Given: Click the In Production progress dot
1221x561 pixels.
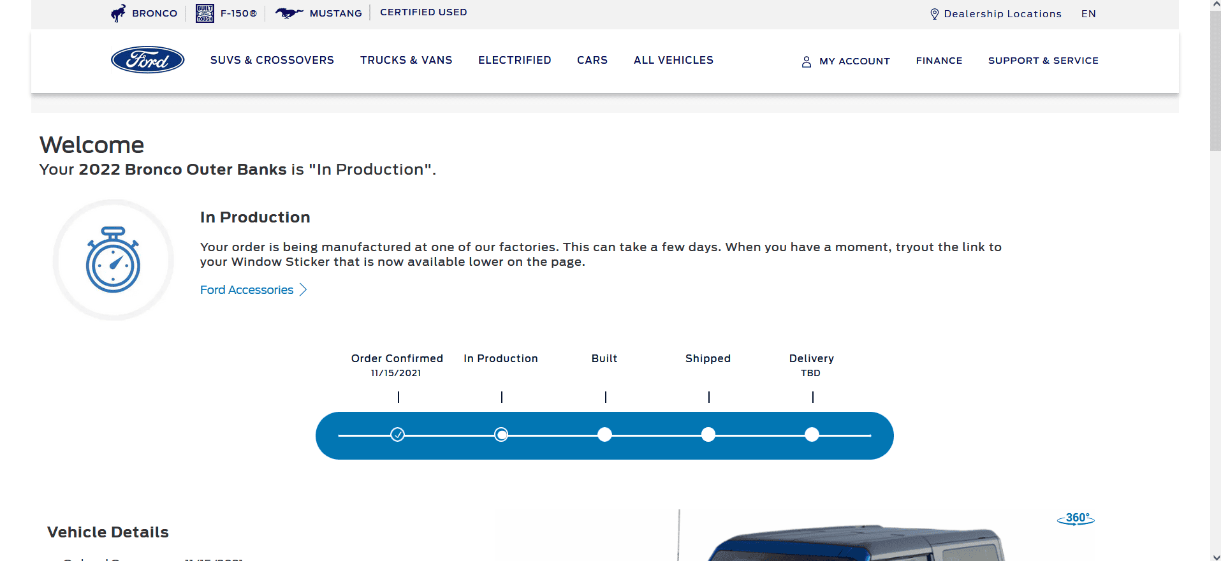Looking at the screenshot, I should (x=501, y=435).
